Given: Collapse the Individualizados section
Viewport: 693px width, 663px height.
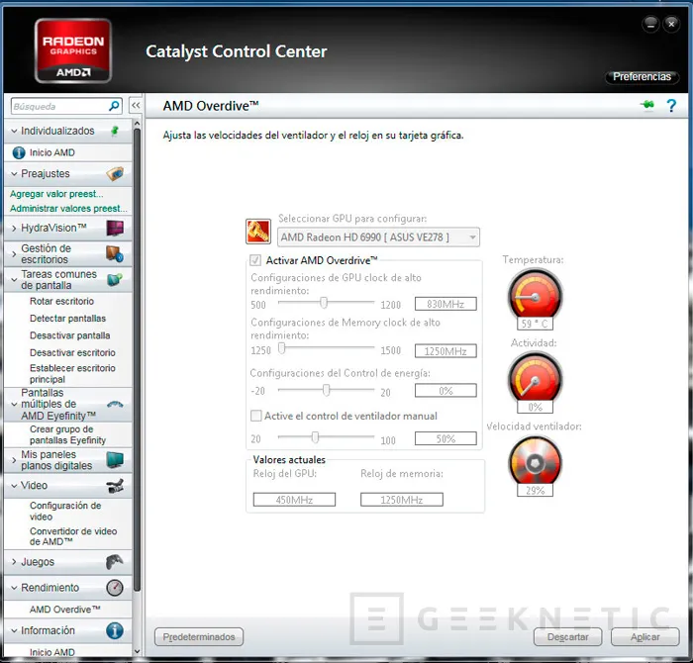Looking at the screenshot, I should pyautogui.click(x=14, y=132).
